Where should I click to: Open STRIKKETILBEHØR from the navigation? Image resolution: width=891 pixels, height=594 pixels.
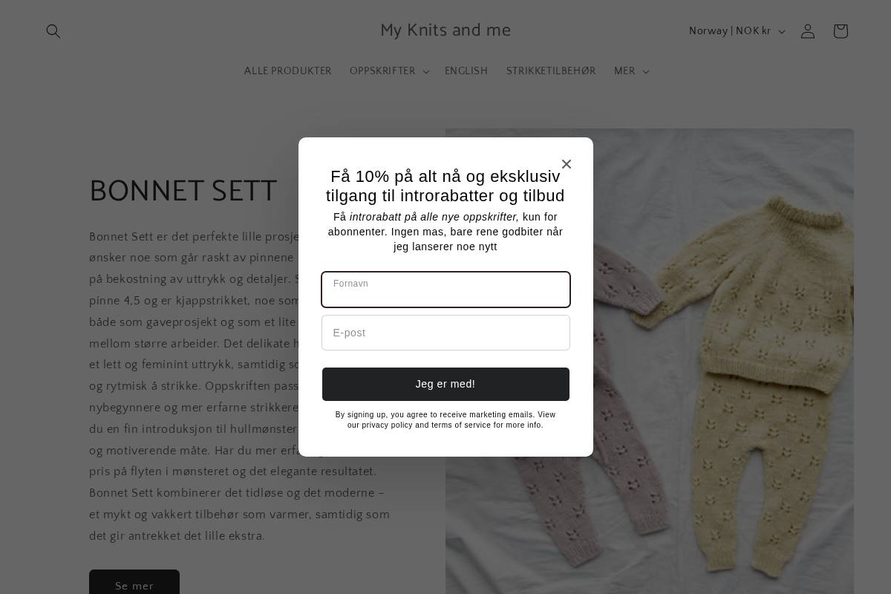tap(551, 71)
